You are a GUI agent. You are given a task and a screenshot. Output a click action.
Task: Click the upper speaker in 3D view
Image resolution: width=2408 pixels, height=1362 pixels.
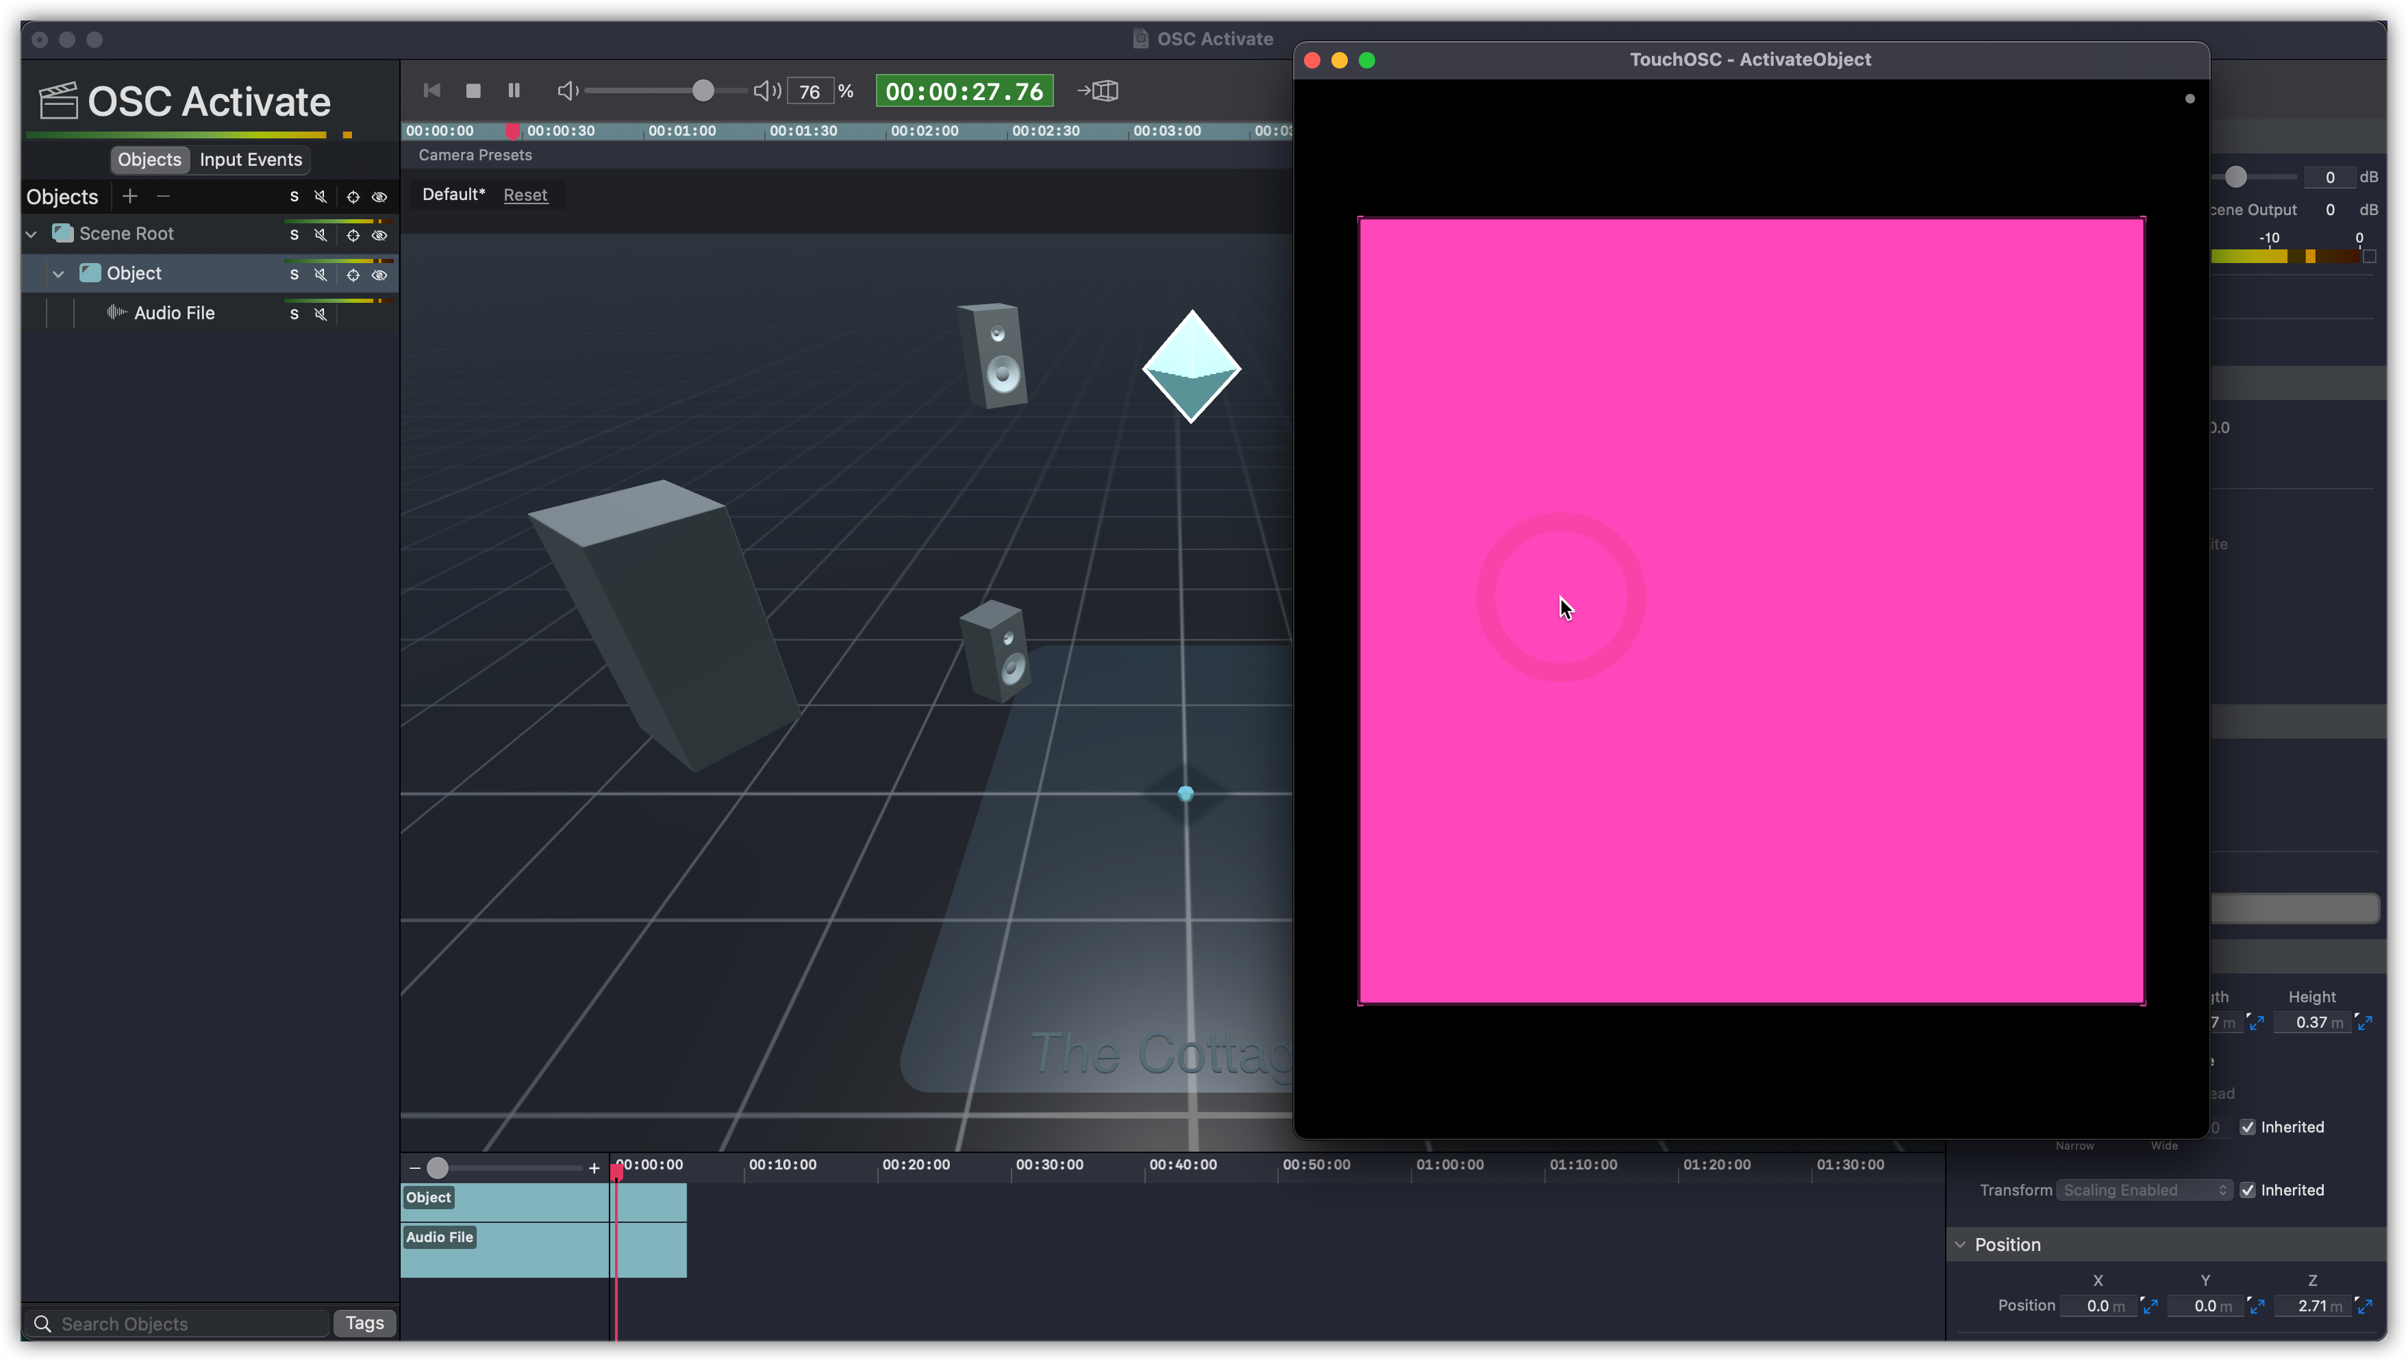tap(993, 354)
